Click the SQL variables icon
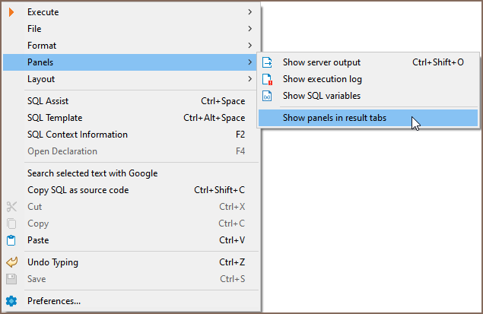The width and height of the screenshot is (483, 314). [267, 96]
